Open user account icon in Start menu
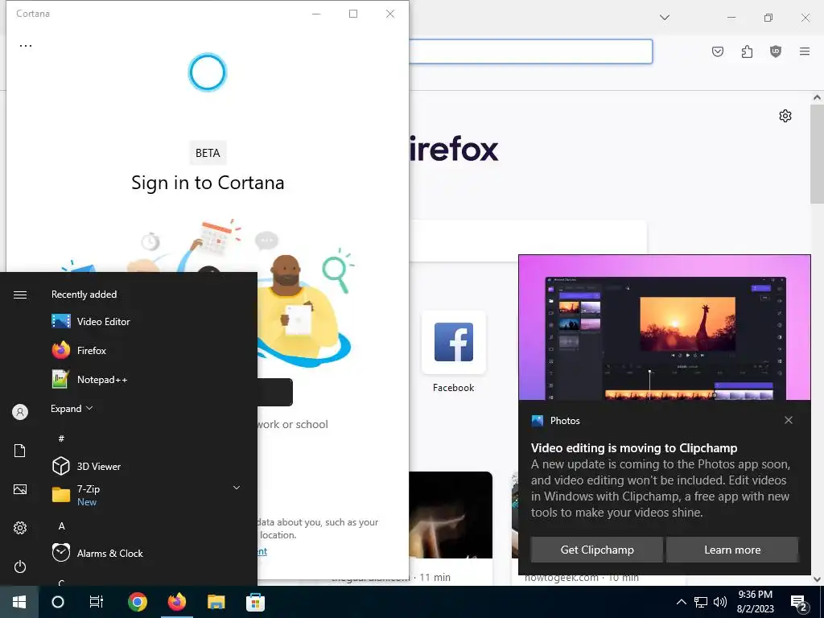This screenshot has height=618, width=824. click(x=20, y=412)
